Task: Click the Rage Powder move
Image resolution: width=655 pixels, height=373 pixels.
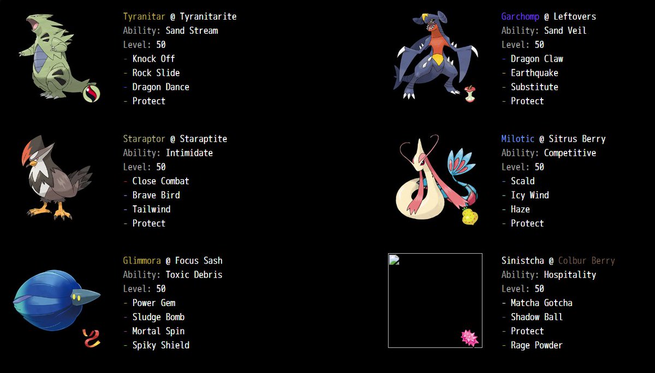Action: [x=537, y=346]
